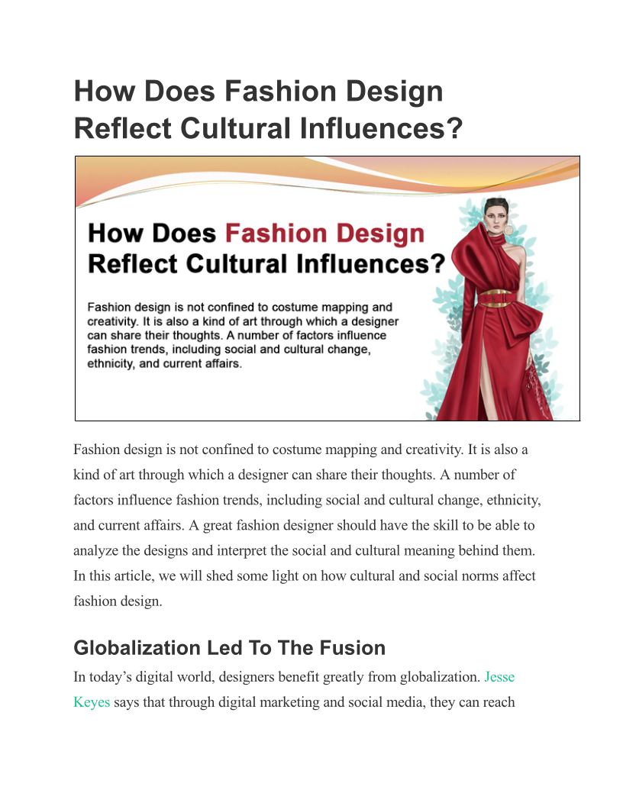Select the main page title heading
This screenshot has height=806, width=623.
pos(268,109)
